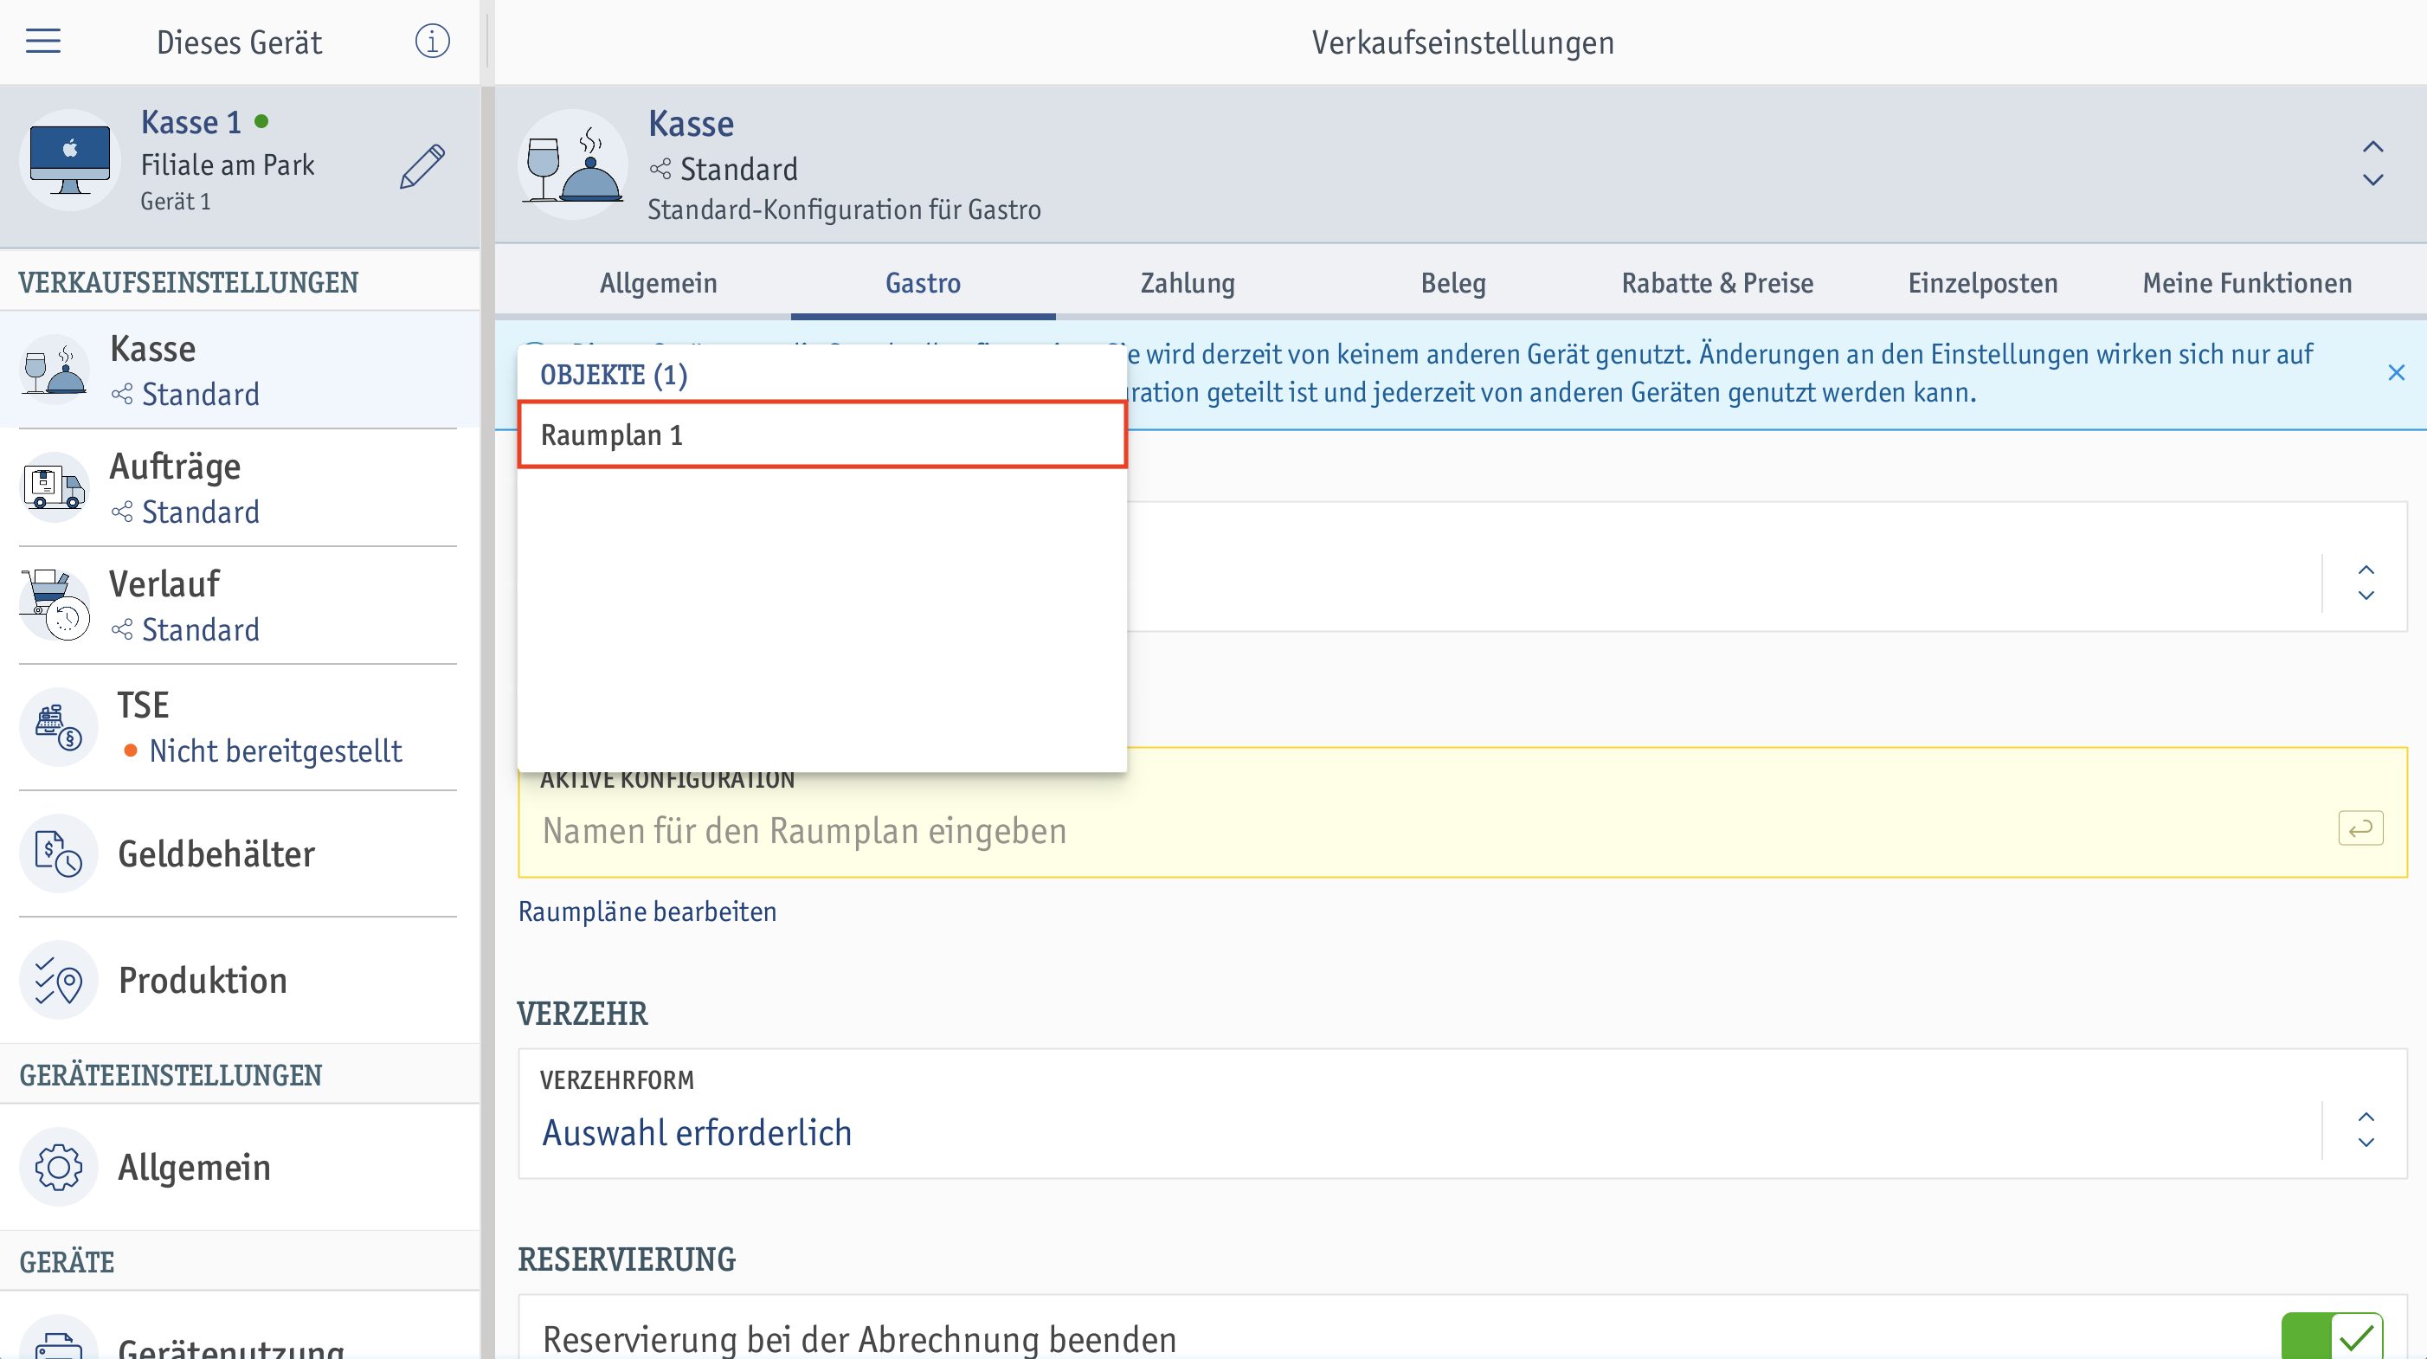Switch to the Beleg tab

[1452, 283]
